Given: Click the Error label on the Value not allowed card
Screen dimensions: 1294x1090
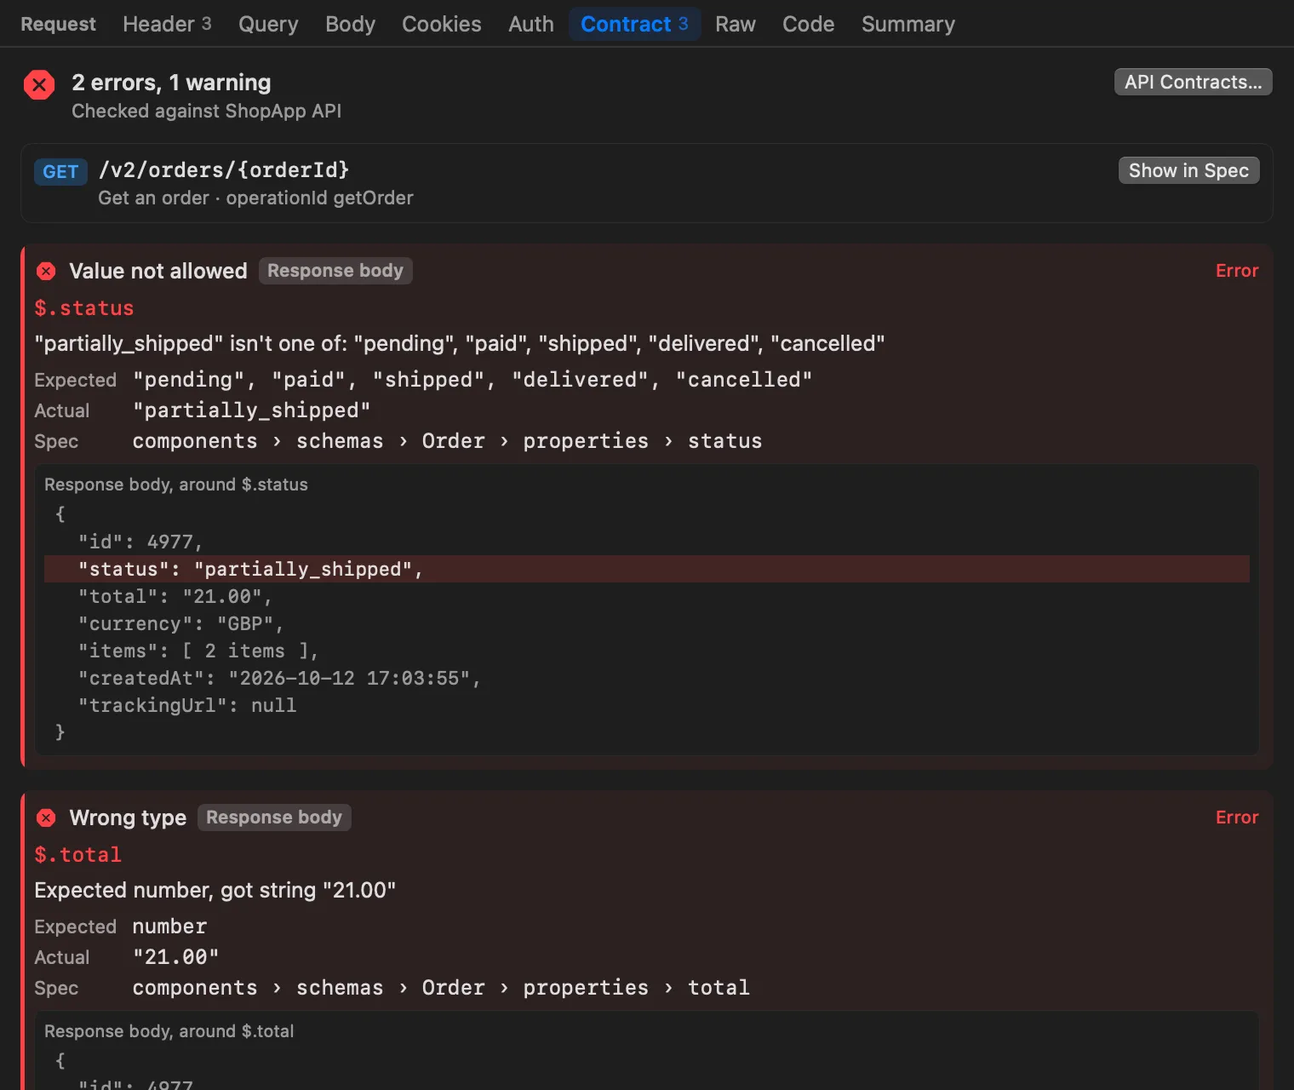Looking at the screenshot, I should pyautogui.click(x=1237, y=271).
